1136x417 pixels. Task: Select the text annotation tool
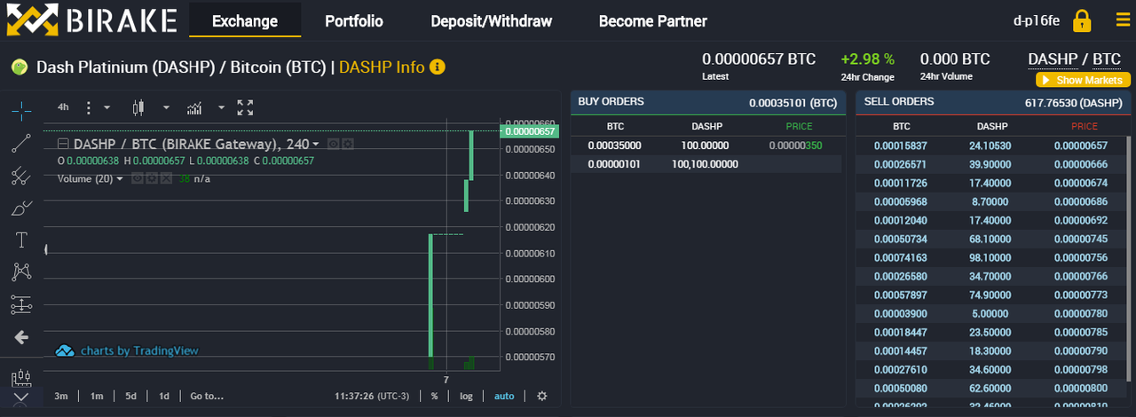[21, 240]
